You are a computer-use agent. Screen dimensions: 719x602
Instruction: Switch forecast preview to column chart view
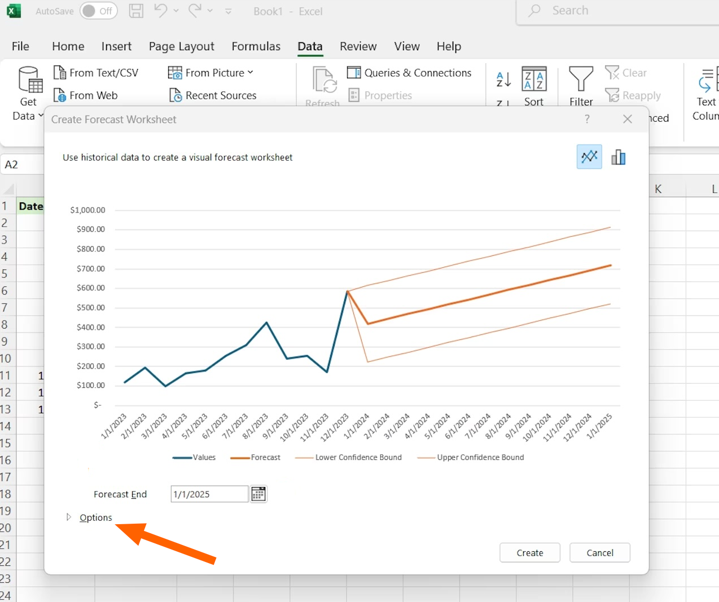tap(619, 157)
